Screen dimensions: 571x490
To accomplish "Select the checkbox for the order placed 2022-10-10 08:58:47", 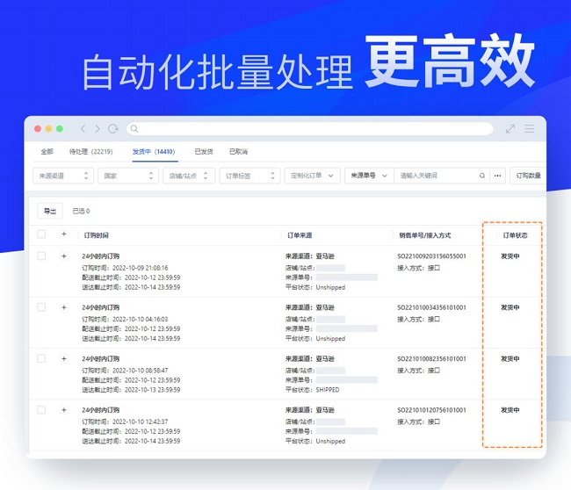I will point(41,358).
